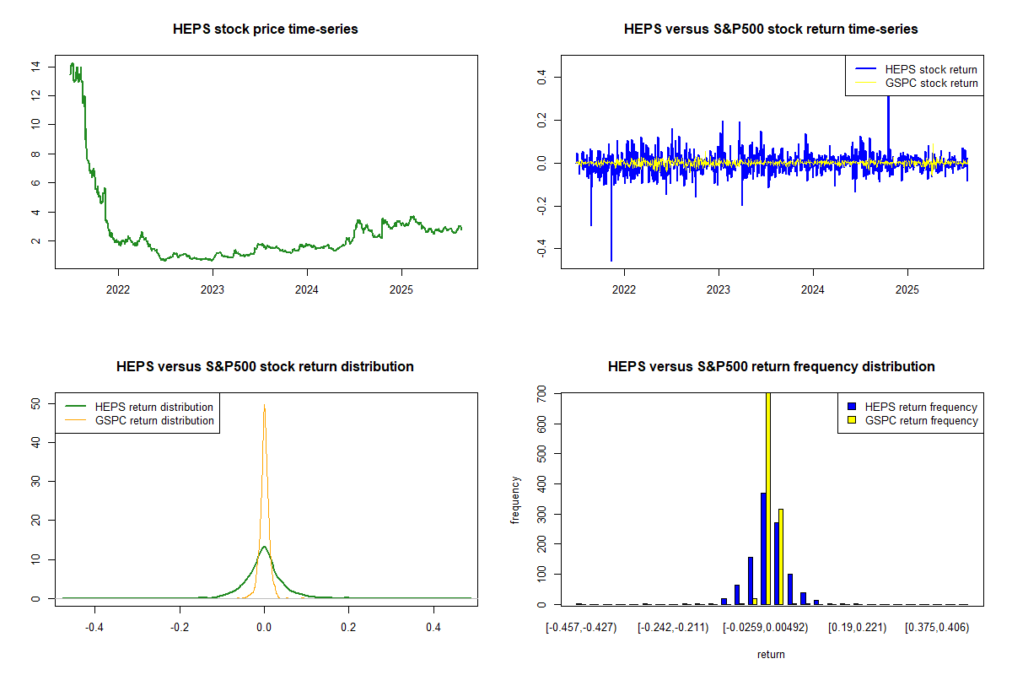Click the yellow GSPC return frequency legend swatch
This screenshot has height=675, width=1012.
point(852,420)
